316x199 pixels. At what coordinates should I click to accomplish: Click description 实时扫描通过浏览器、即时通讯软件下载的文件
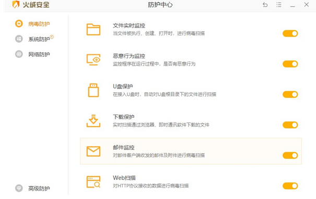(x=161, y=125)
